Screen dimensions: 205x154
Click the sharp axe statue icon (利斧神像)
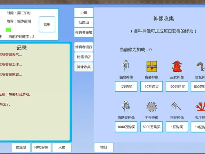pyautogui.click(x=176, y=106)
